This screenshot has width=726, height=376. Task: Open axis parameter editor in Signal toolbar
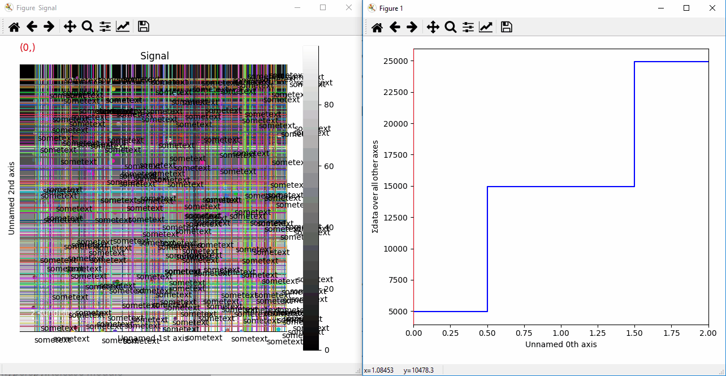click(123, 26)
